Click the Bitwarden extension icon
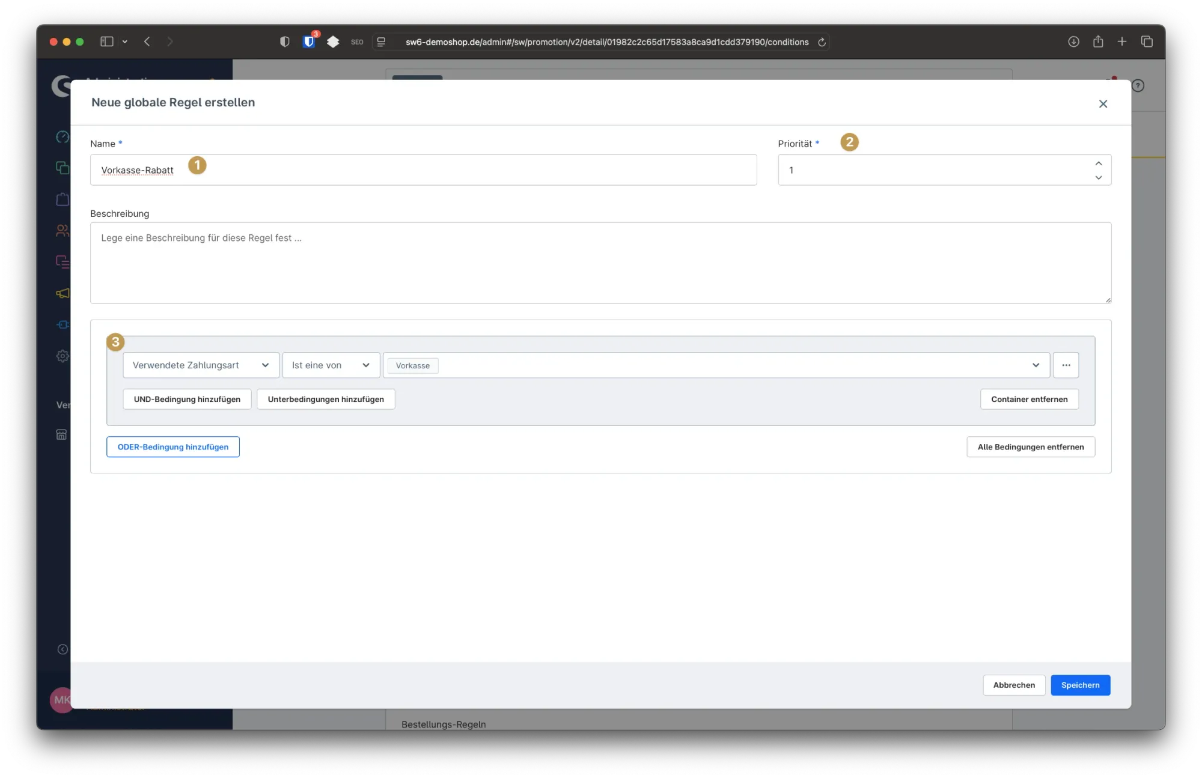The width and height of the screenshot is (1202, 778). (x=309, y=41)
